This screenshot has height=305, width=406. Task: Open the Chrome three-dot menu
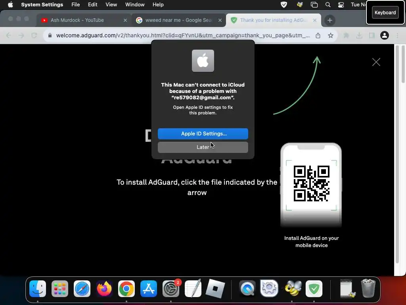click(x=397, y=35)
